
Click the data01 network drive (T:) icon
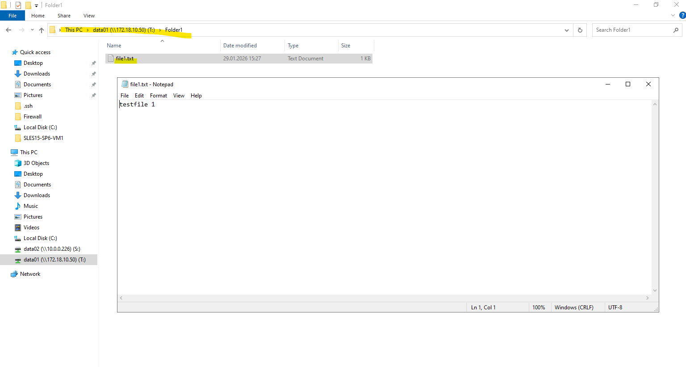click(x=18, y=260)
